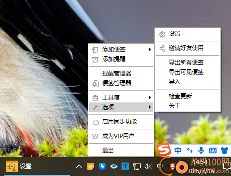The height and width of the screenshot is (176, 231).
Task: Choose 检查更新 in submenu
Action: 188,96
